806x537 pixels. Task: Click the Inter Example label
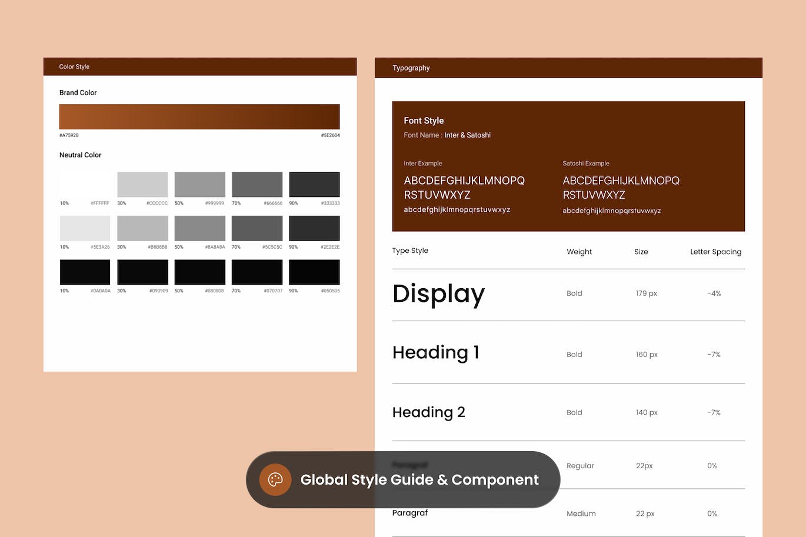422,163
